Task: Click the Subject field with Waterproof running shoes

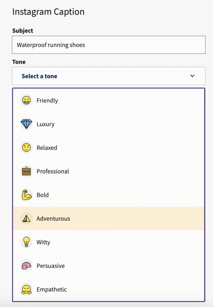Action: click(108, 45)
